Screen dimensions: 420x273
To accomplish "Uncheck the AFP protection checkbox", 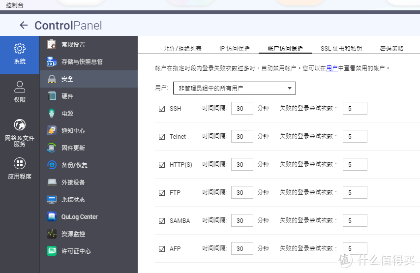I will [x=162, y=249].
